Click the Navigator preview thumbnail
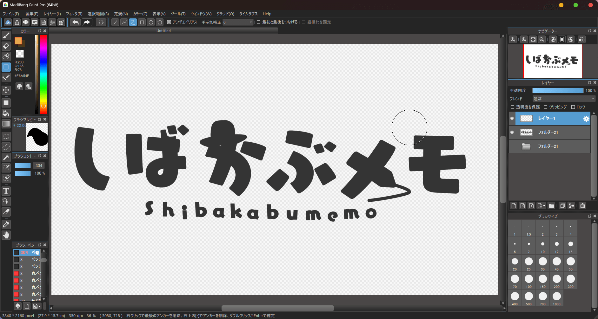The image size is (598, 319). 553,61
